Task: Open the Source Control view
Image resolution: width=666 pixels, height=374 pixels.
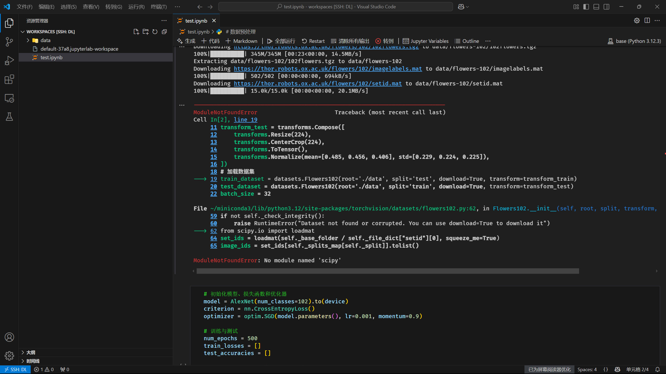Action: click(x=9, y=42)
